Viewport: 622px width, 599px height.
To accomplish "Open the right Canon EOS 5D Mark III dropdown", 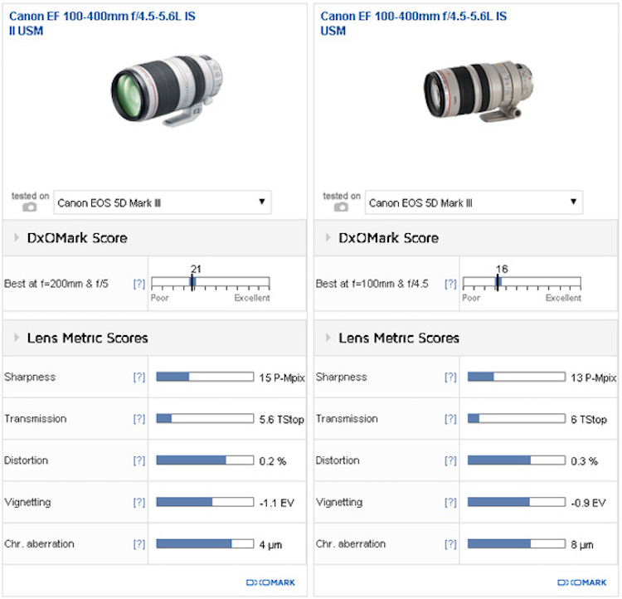I will pyautogui.click(x=474, y=202).
